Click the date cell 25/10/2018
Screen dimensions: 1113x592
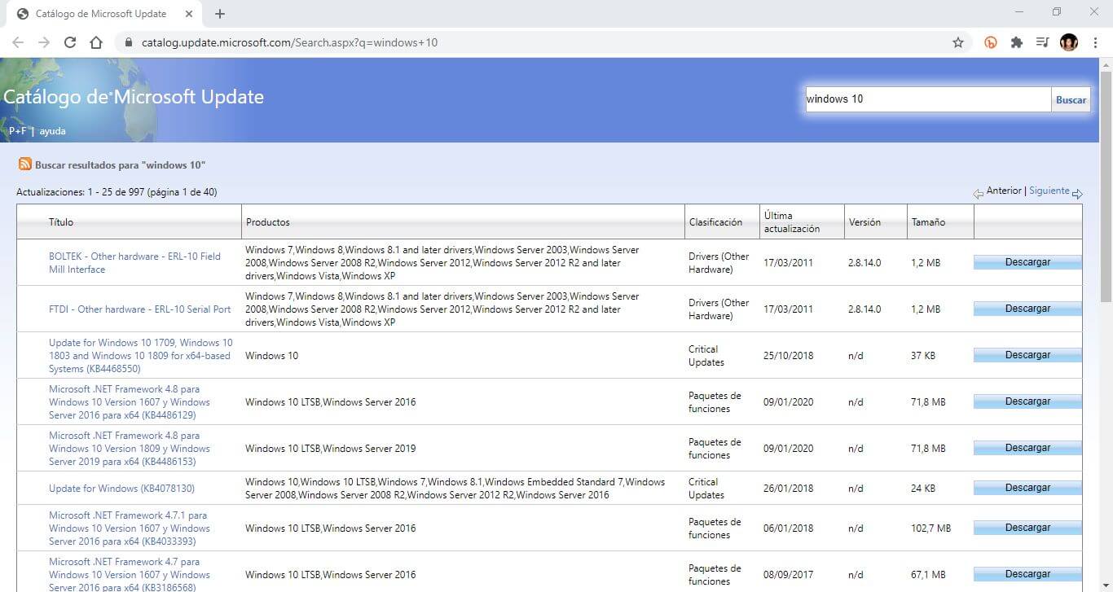pyautogui.click(x=788, y=356)
